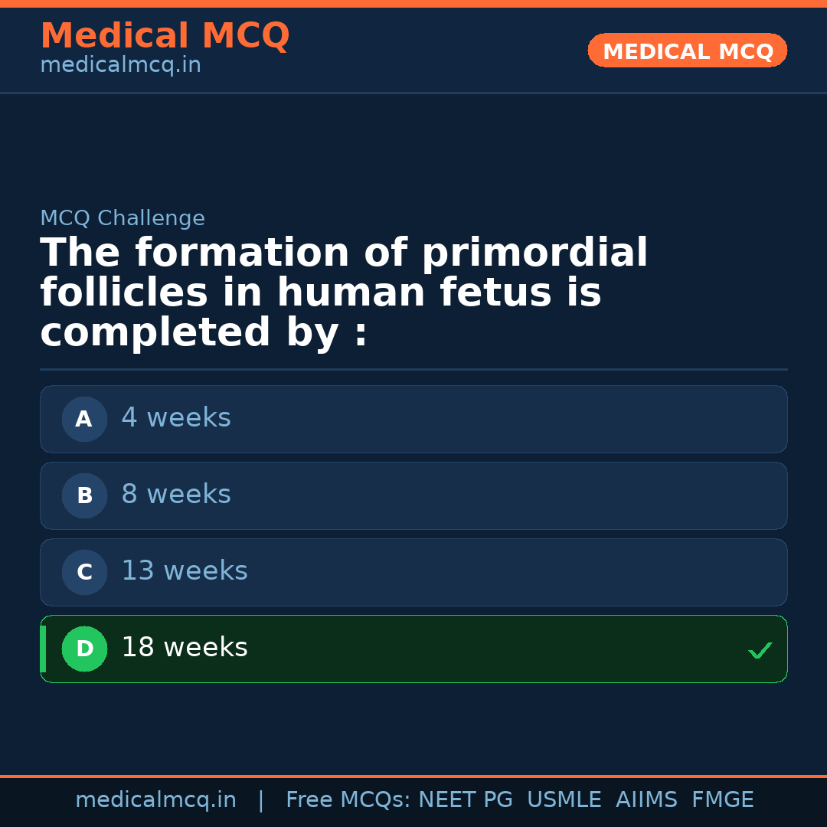The image size is (827, 827).
Task: Click the "MCQ Challenge" label
Action: point(123,218)
